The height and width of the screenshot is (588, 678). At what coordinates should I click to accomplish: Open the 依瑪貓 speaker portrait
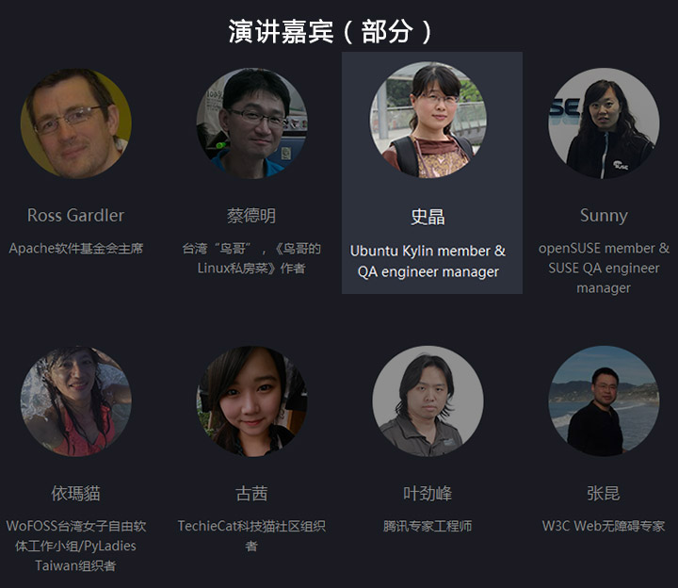[75, 401]
